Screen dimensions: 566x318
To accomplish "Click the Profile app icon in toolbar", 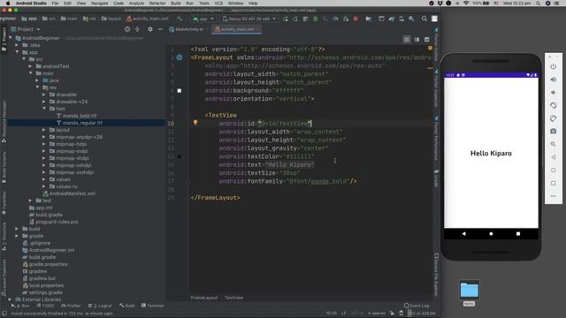I will [335, 19].
